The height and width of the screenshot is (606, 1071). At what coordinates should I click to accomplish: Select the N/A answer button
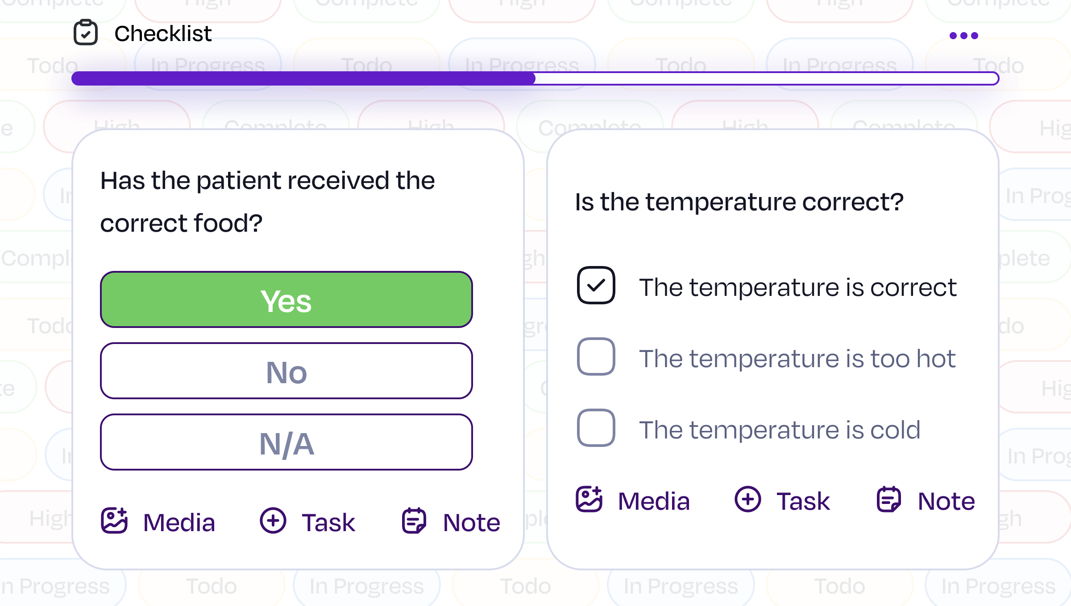pyautogui.click(x=286, y=442)
